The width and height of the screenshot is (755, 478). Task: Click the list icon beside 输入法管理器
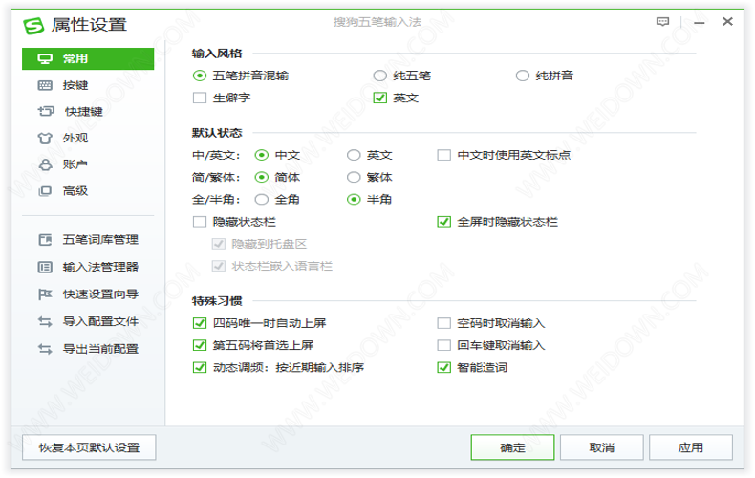tap(45, 267)
